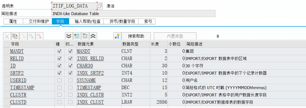The height and width of the screenshot is (108, 306).
Task: Click the Insert row icon with green plus
Action: coord(31,36)
